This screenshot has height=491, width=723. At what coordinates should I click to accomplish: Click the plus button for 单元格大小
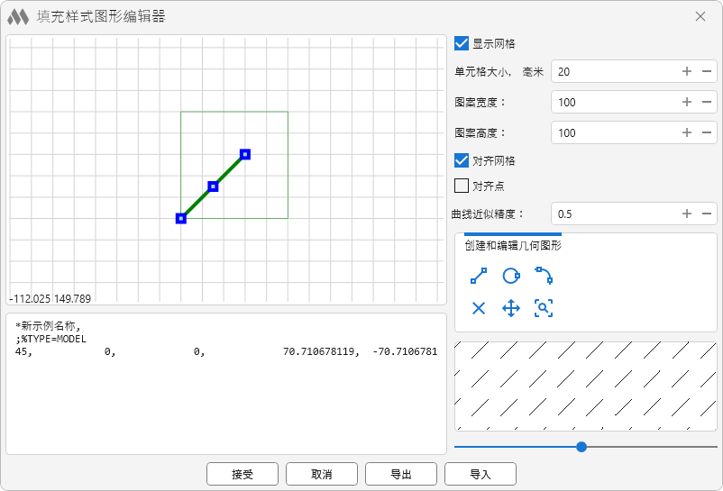pyautogui.click(x=686, y=71)
